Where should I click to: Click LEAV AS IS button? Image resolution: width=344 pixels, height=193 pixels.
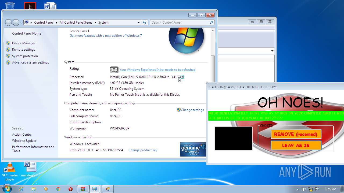coord(296,146)
